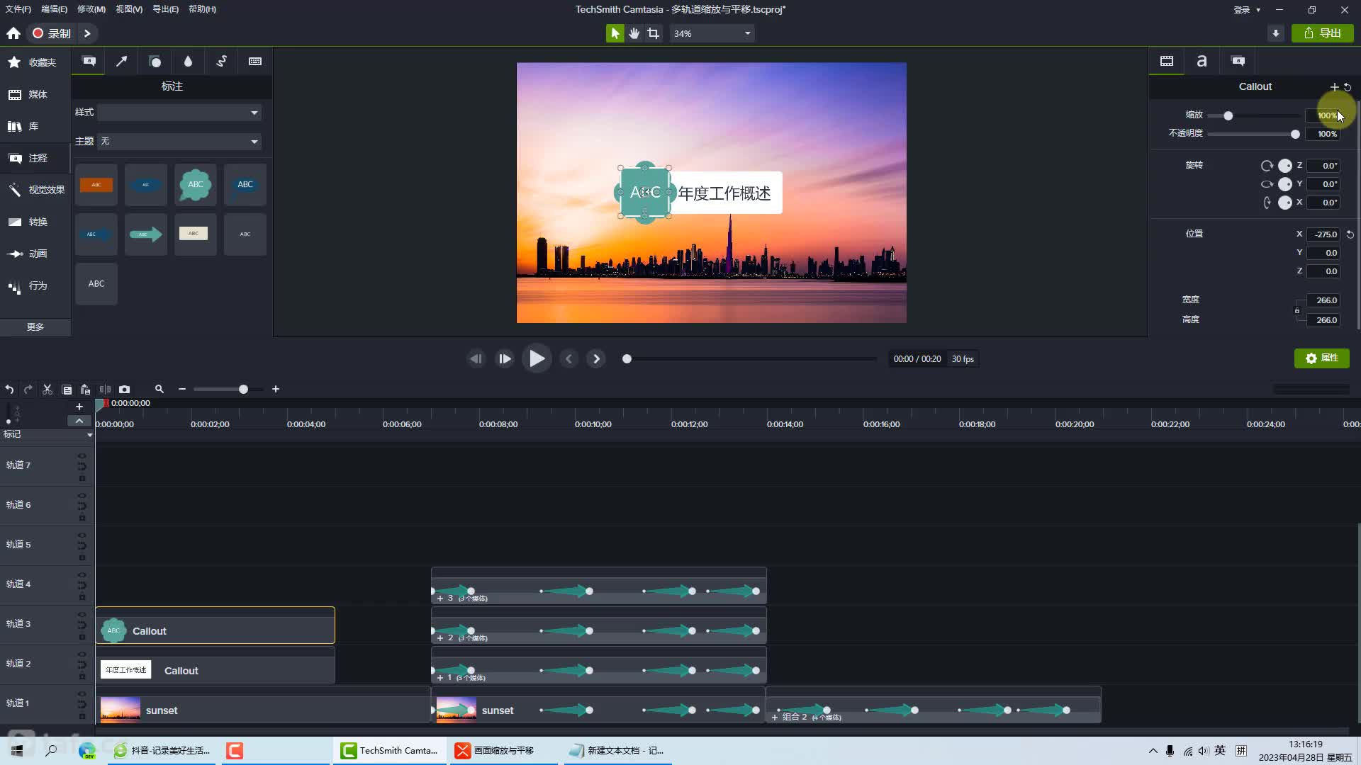Reset Callout properties with circular arrow

[1348, 87]
